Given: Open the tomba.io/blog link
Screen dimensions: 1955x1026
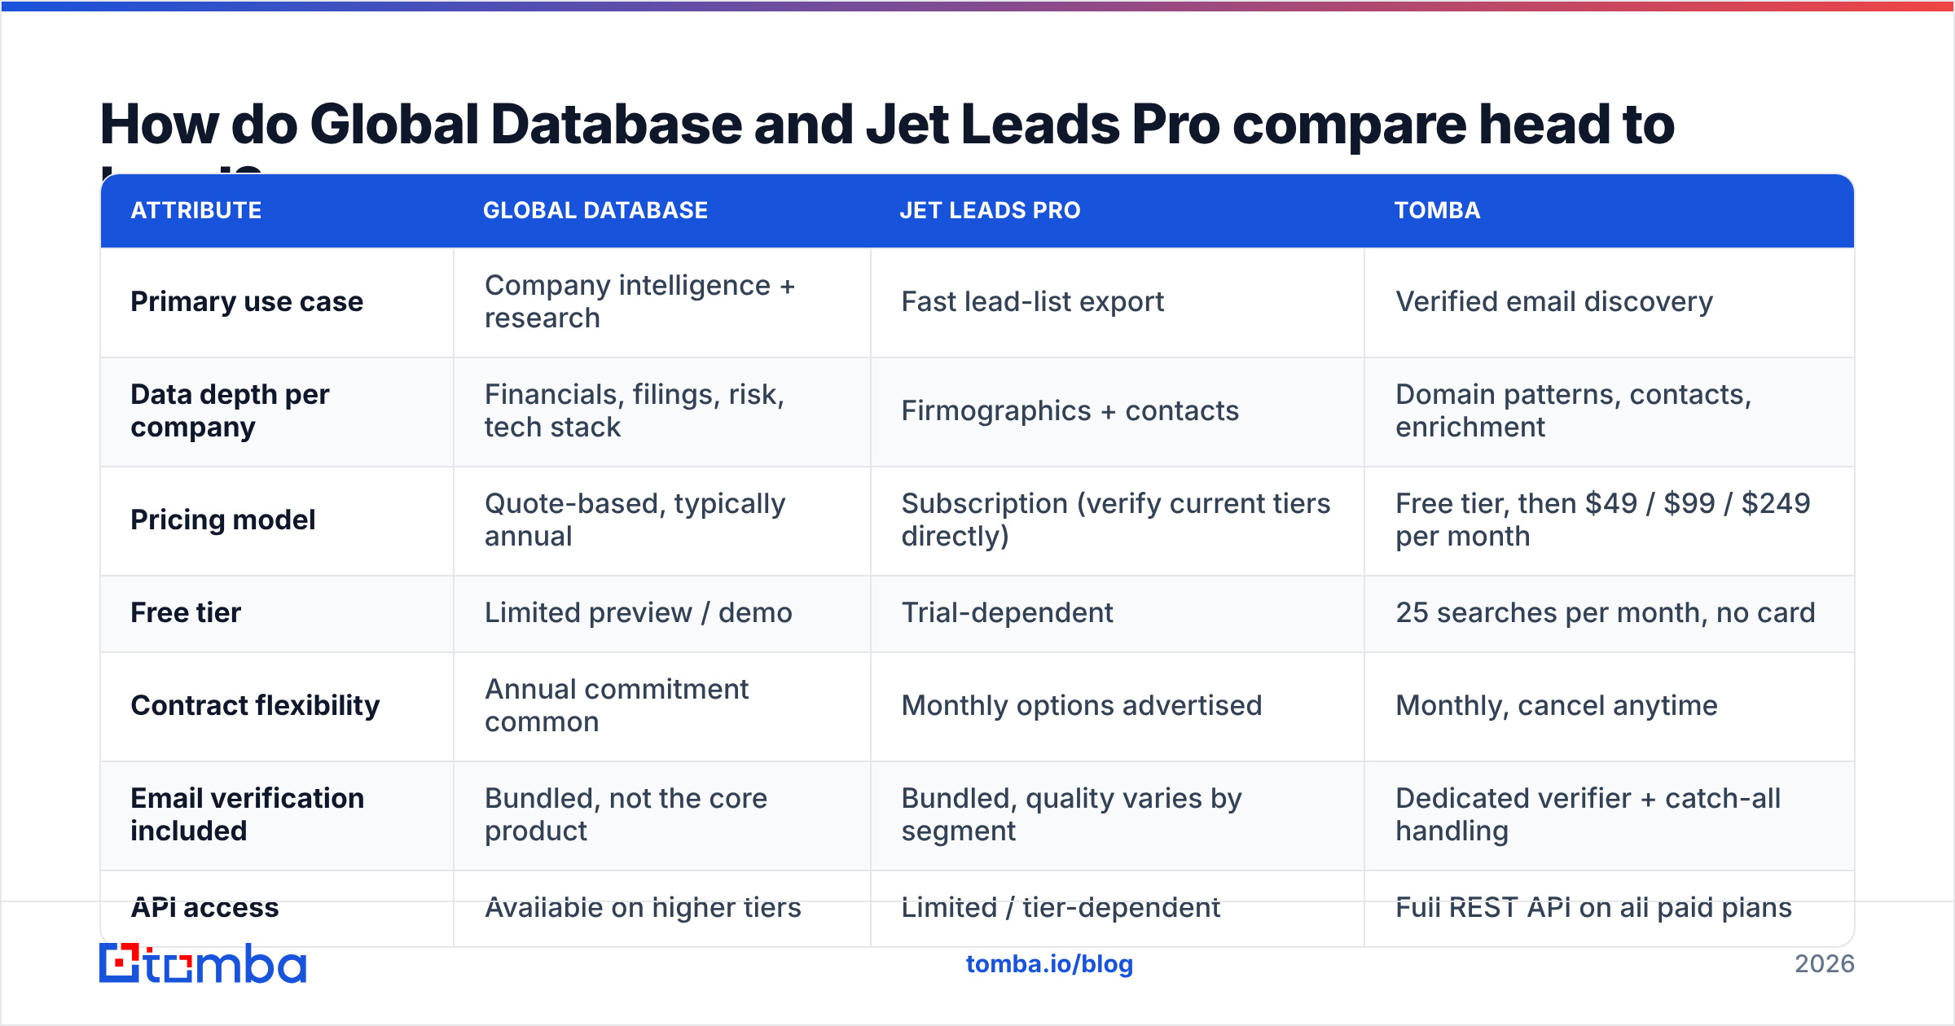Looking at the screenshot, I should pos(1049,964).
